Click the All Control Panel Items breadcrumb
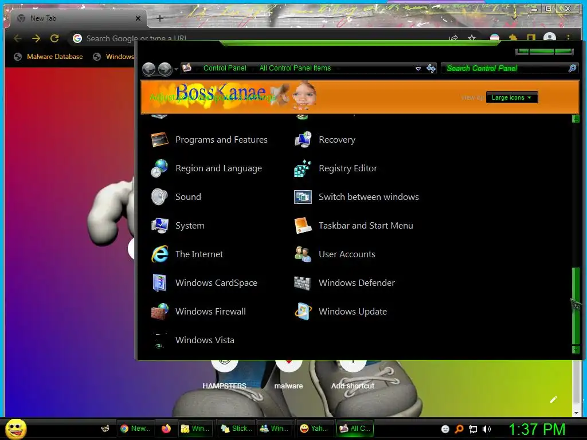This screenshot has height=440, width=587. click(x=295, y=68)
